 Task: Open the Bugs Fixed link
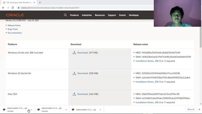coord(13,29)
